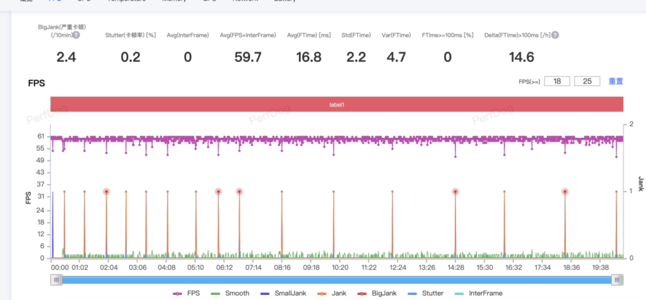Image resolution: width=646 pixels, height=300 pixels.
Task: Click BigJank marker just before 18:36
Action: [565, 191]
